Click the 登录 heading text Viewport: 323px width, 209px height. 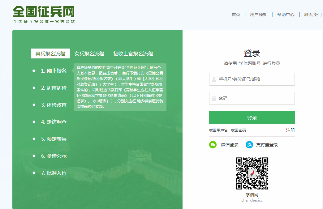252,53
